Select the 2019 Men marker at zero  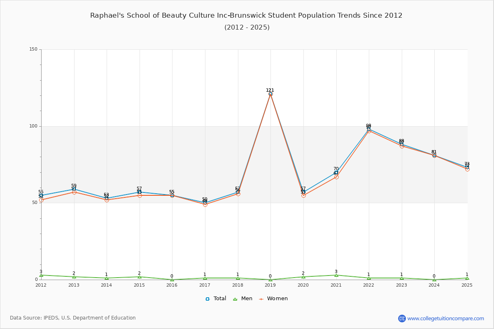[270, 280]
